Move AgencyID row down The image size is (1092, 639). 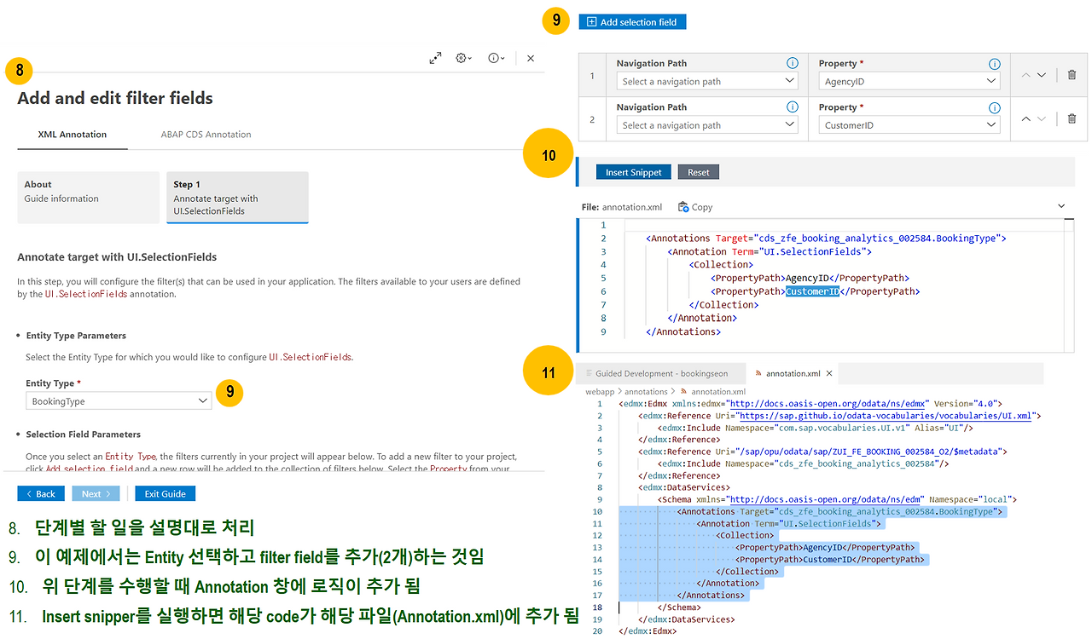pos(1042,75)
